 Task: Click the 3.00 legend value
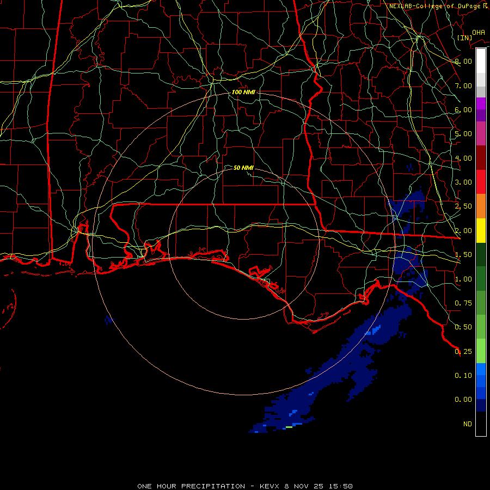463,182
